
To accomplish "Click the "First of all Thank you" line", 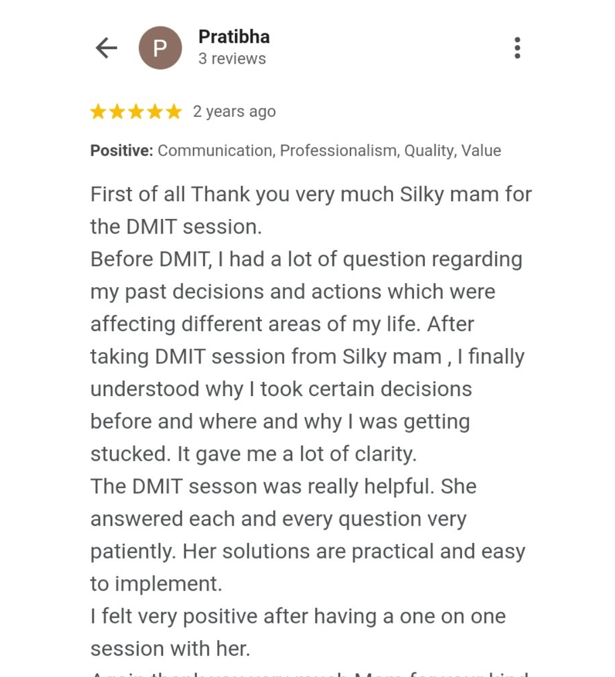I will (310, 195).
